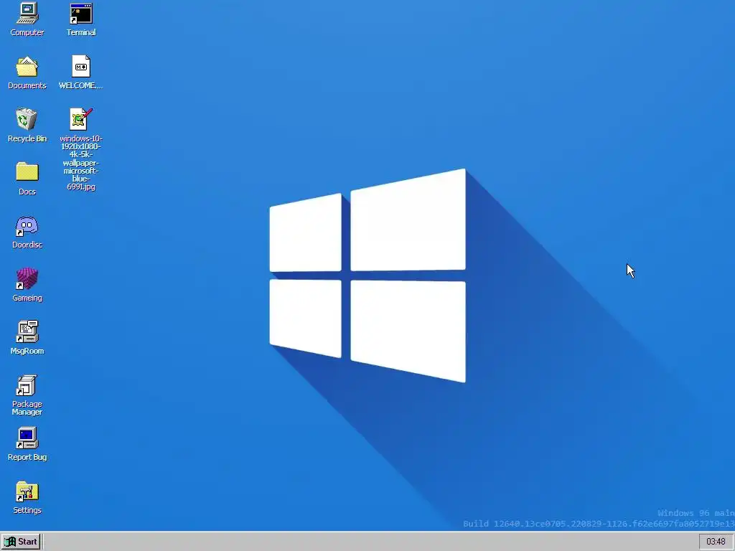Open the Start menu button
Viewport: 735px width, 551px height.
21,542
